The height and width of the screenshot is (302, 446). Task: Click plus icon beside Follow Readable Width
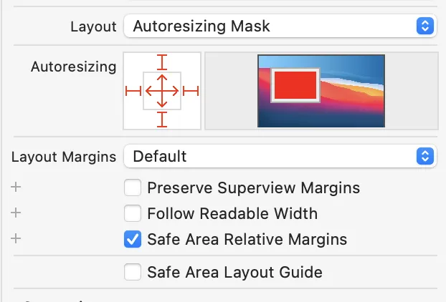16,213
